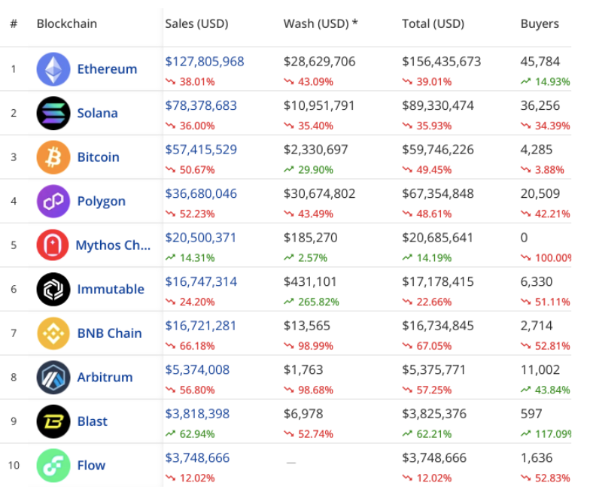Viewport: 590px width, 495px height.
Task: Select Polygon buyers count 20,509
Action: click(540, 193)
